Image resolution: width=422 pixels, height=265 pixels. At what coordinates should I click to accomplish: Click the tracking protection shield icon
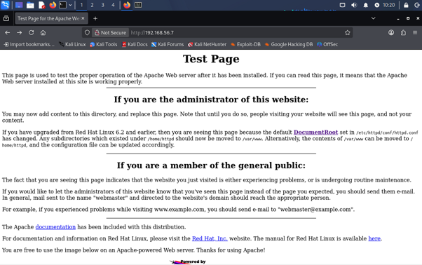pyautogui.click(x=87, y=32)
